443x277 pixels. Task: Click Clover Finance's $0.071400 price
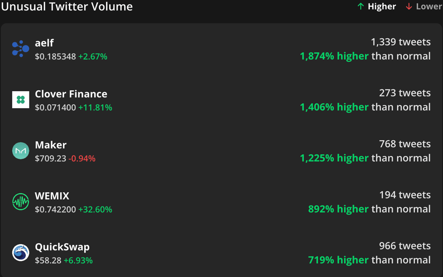55,107
